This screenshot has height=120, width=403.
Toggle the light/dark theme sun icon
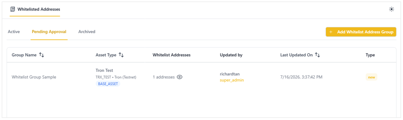pyautogui.click(x=391, y=9)
